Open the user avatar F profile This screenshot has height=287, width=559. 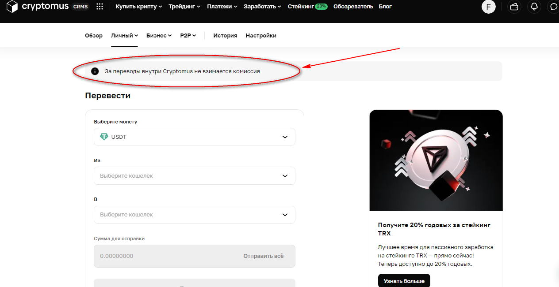(489, 7)
